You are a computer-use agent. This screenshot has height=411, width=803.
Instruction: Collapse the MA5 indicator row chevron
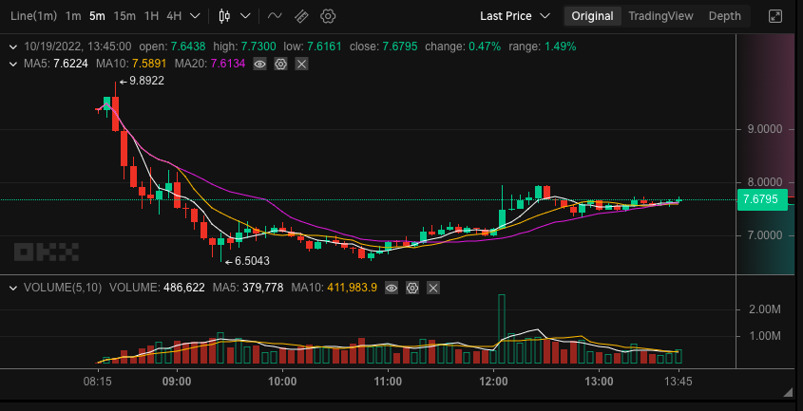point(12,64)
